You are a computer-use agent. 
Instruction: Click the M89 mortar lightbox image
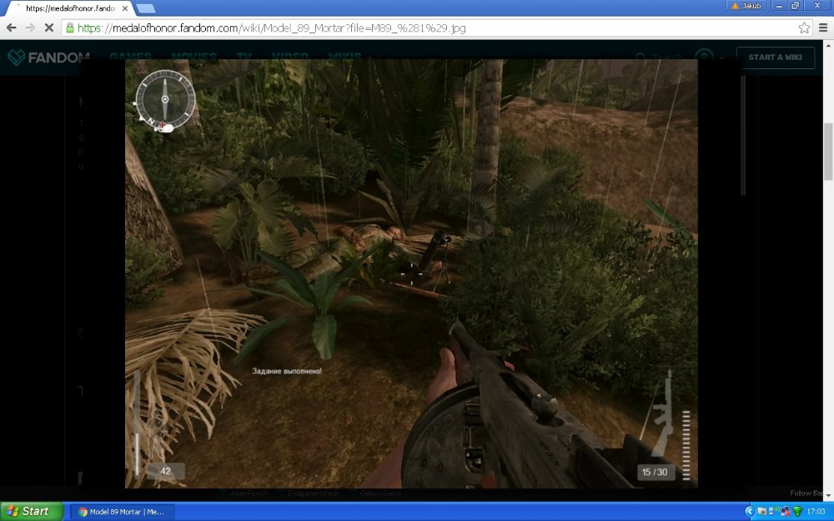tap(411, 273)
